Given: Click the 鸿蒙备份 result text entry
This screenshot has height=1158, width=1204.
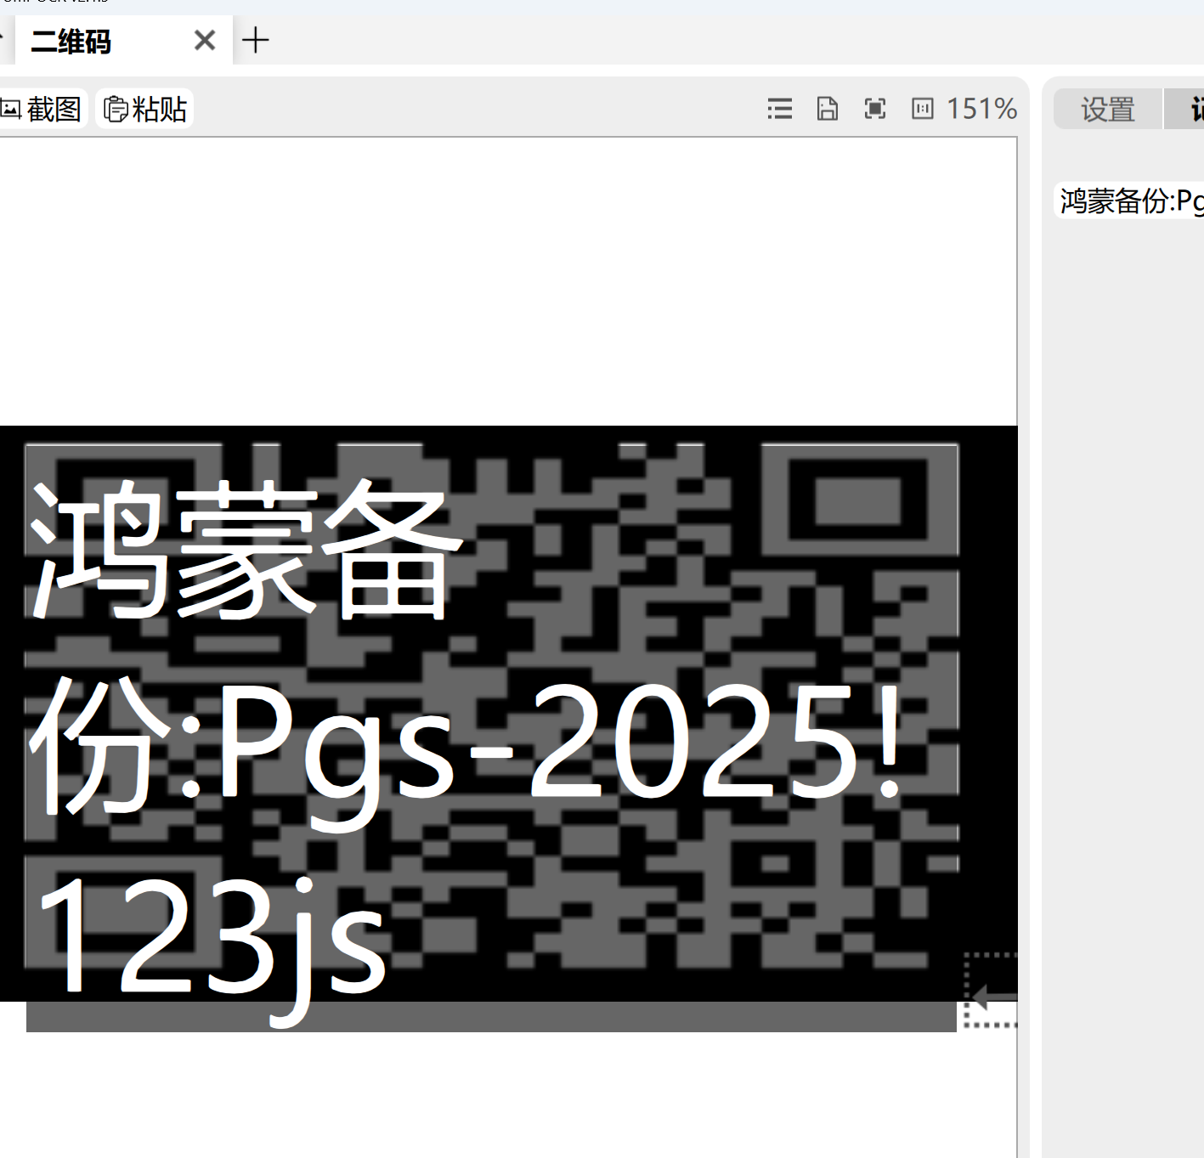Looking at the screenshot, I should [x=1129, y=201].
